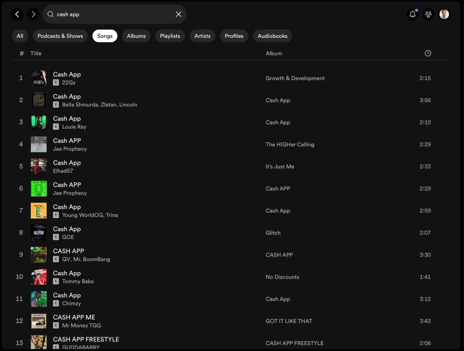
Task: Click duration 3:56 of track 2
Action: tap(425, 100)
